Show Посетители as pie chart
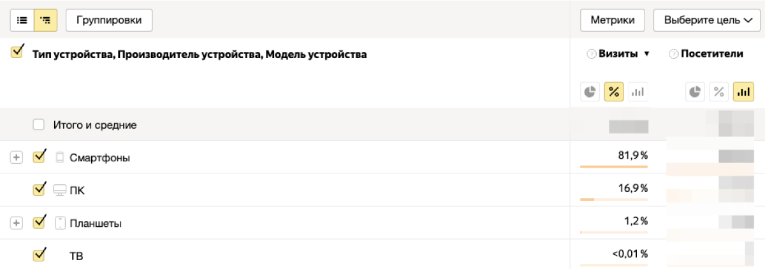This screenshot has height=269, width=765. [696, 92]
